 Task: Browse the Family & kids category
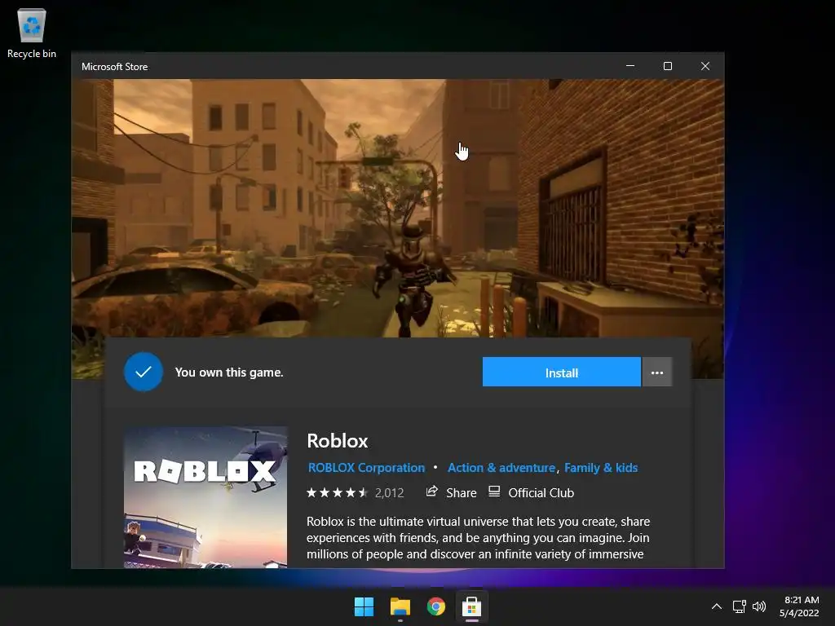pyautogui.click(x=601, y=468)
